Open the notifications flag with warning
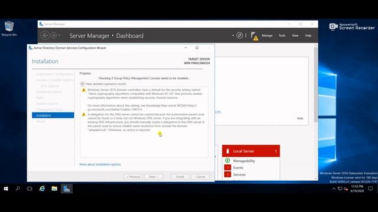 pos(254,36)
